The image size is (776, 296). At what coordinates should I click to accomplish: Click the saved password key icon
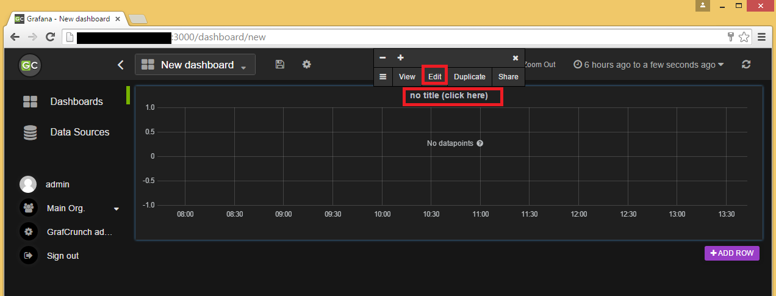pyautogui.click(x=731, y=37)
